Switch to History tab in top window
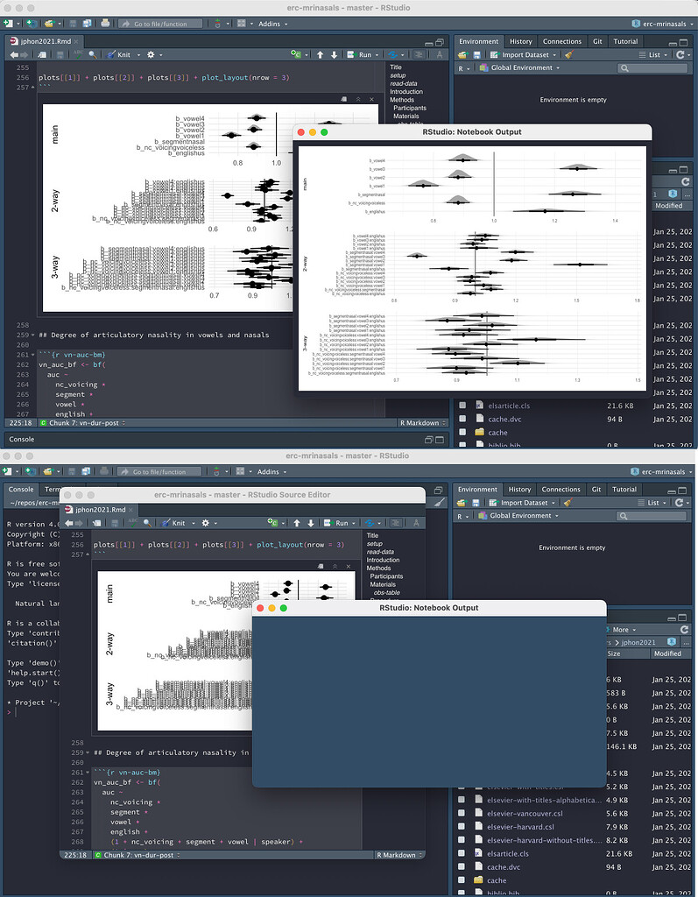This screenshot has height=897, width=698. click(x=520, y=41)
